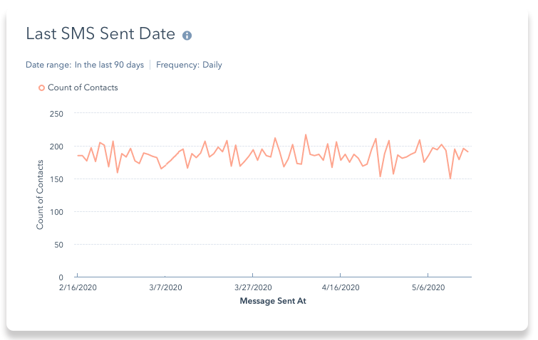The width and height of the screenshot is (538, 340).
Task: Click the 2/16/2020 x-axis label
Action: pos(77,288)
